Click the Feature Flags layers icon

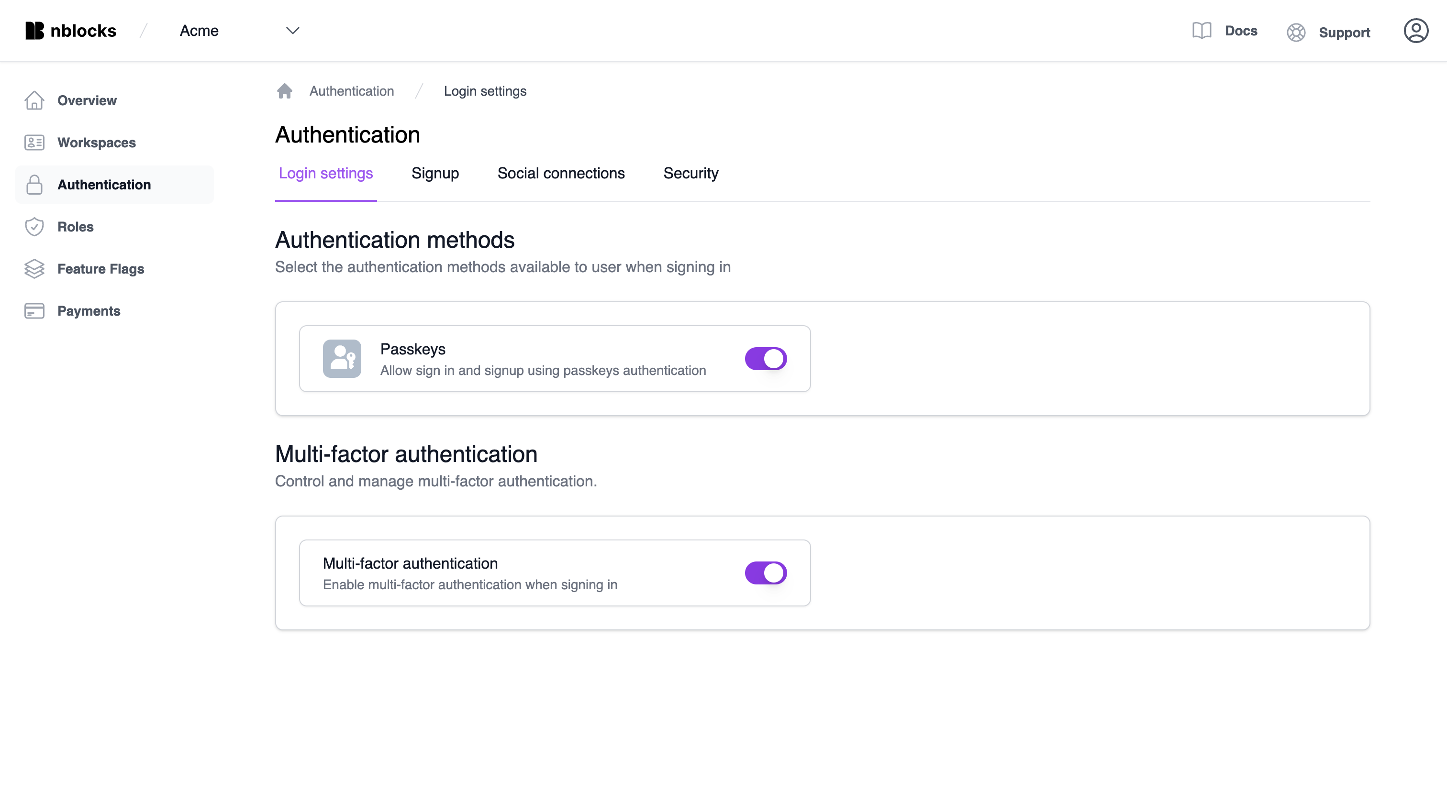coord(34,268)
